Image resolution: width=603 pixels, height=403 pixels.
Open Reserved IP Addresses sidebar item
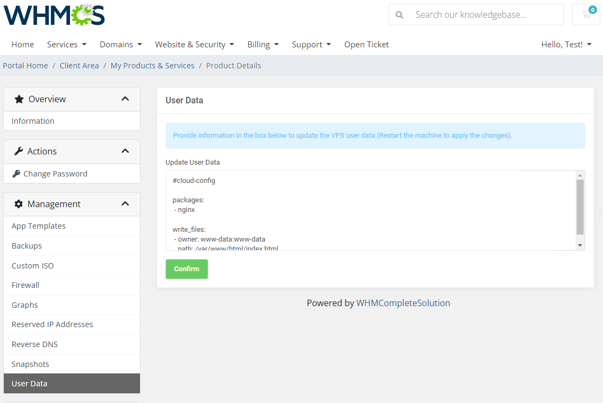pos(72,324)
